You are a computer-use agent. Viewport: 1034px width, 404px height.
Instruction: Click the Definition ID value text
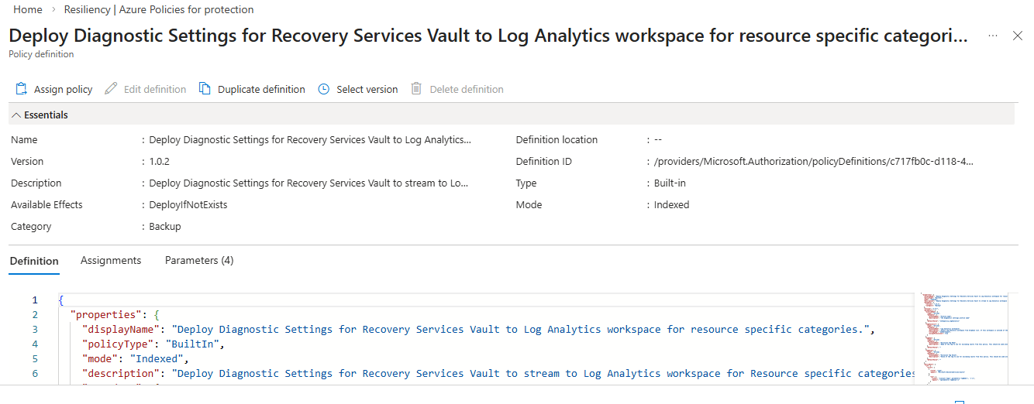[814, 162]
